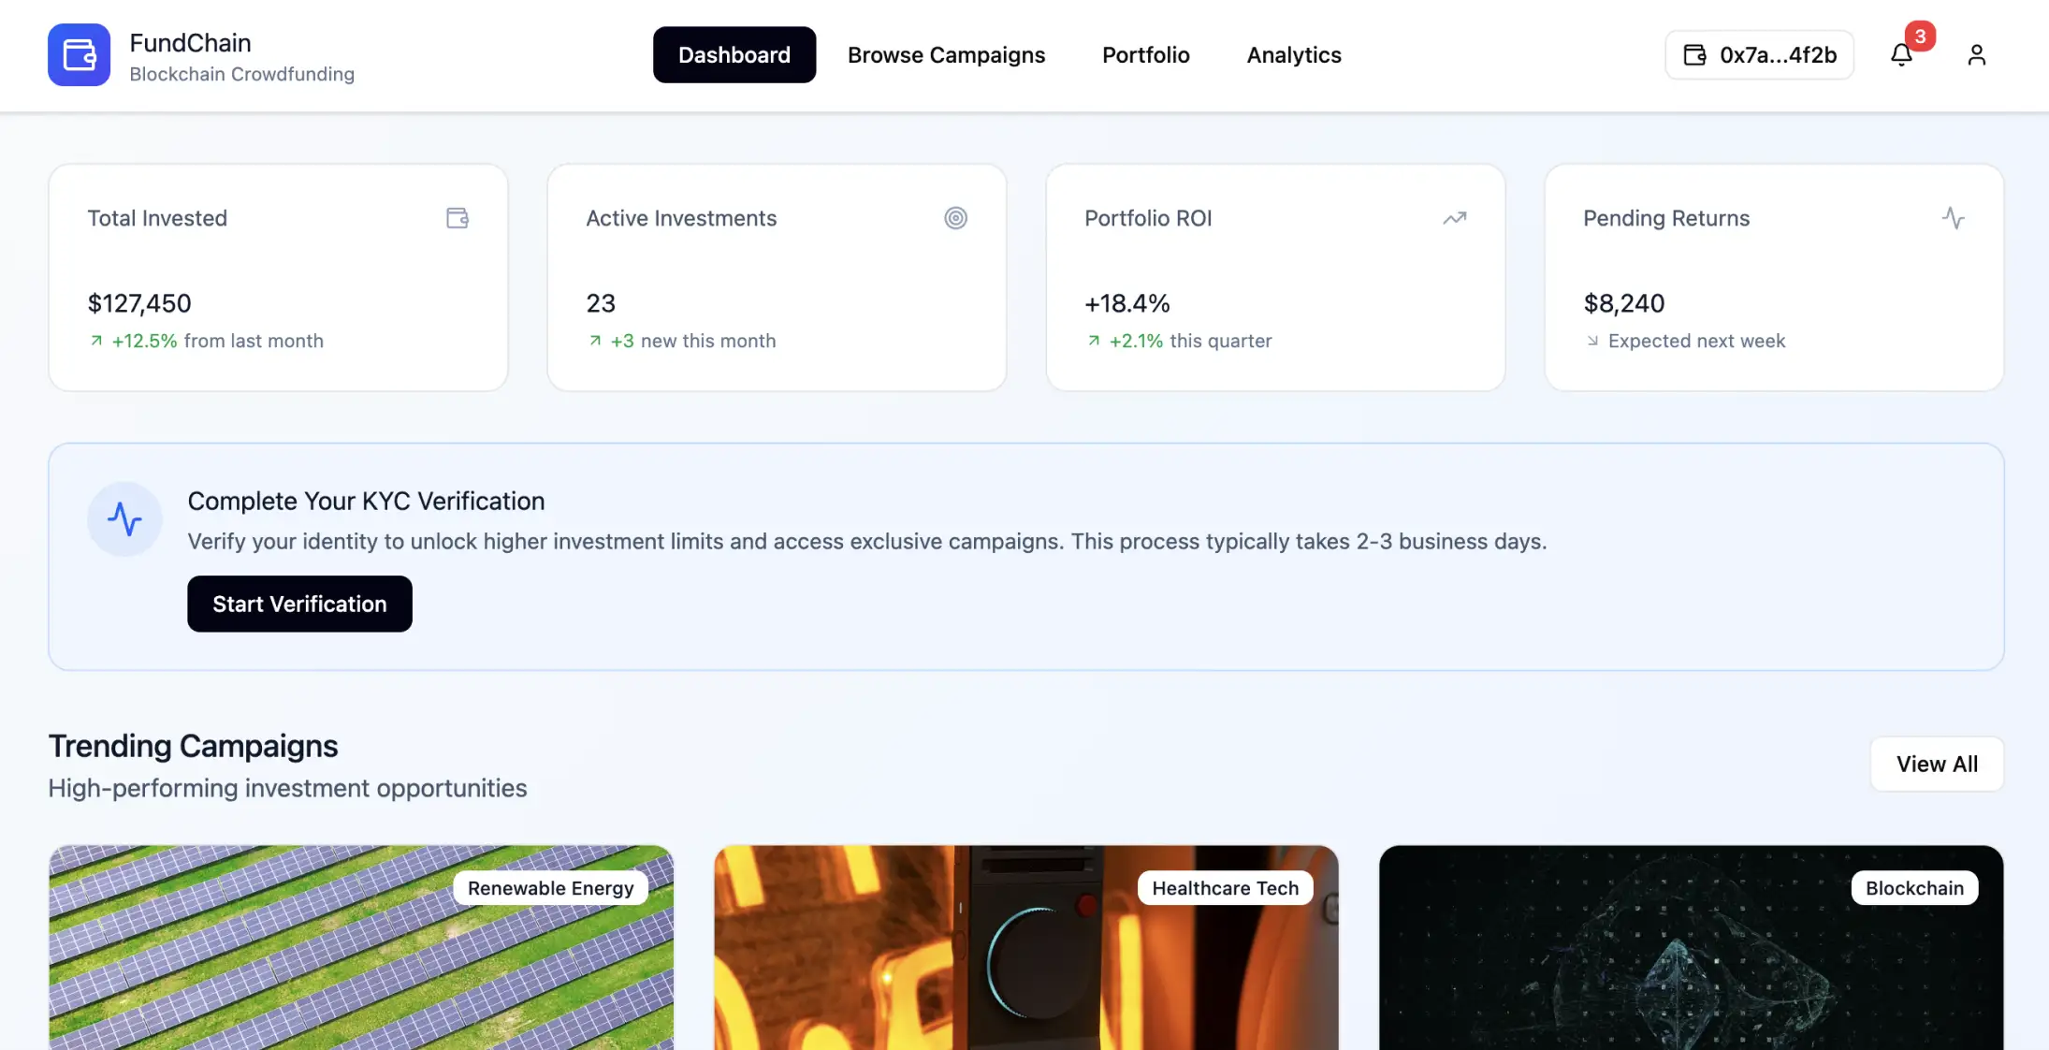Click the target icon on Active Investments card
The width and height of the screenshot is (2049, 1050).
pyautogui.click(x=955, y=217)
